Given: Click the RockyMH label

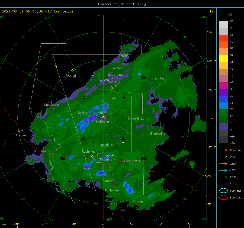Looking at the screenshot, I should pos(72,76).
